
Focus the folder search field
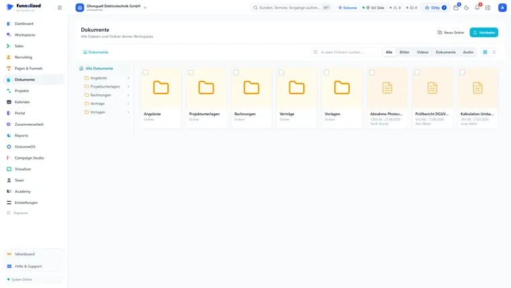pos(344,52)
